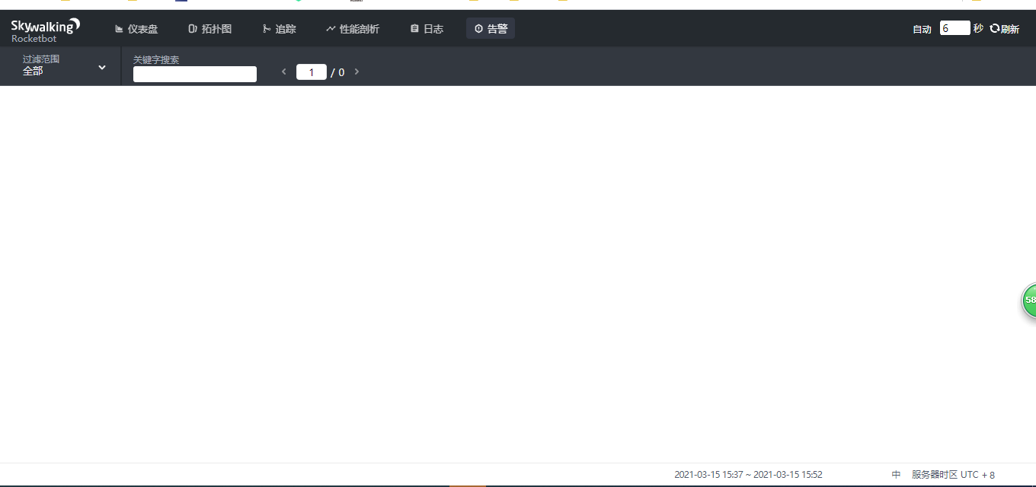
Task: Click the 关键字搜索 keyword search field
Action: pos(195,74)
